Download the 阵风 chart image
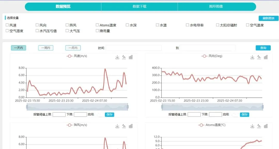 117,126
